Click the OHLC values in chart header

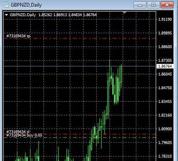[x=67, y=15]
